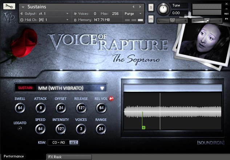Viewport: 230px width, 160px height.
Task: Adjust the Tune knob
Action: click(163, 9)
